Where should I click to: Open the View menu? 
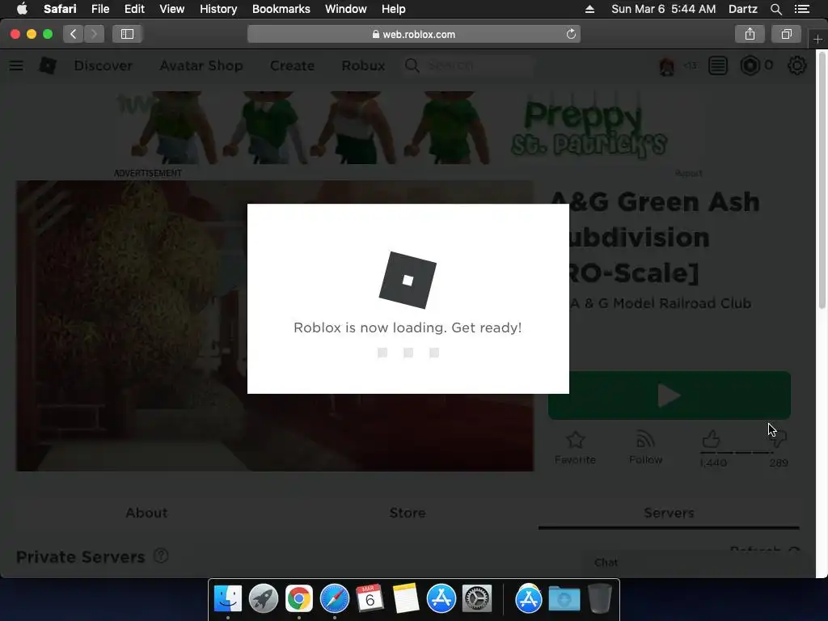tap(171, 9)
